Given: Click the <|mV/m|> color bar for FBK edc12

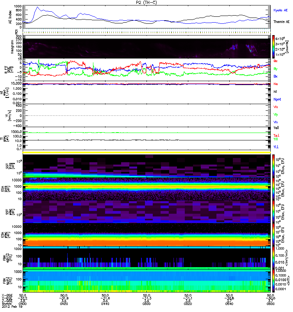Looking at the screenshot, I should 273,258.
